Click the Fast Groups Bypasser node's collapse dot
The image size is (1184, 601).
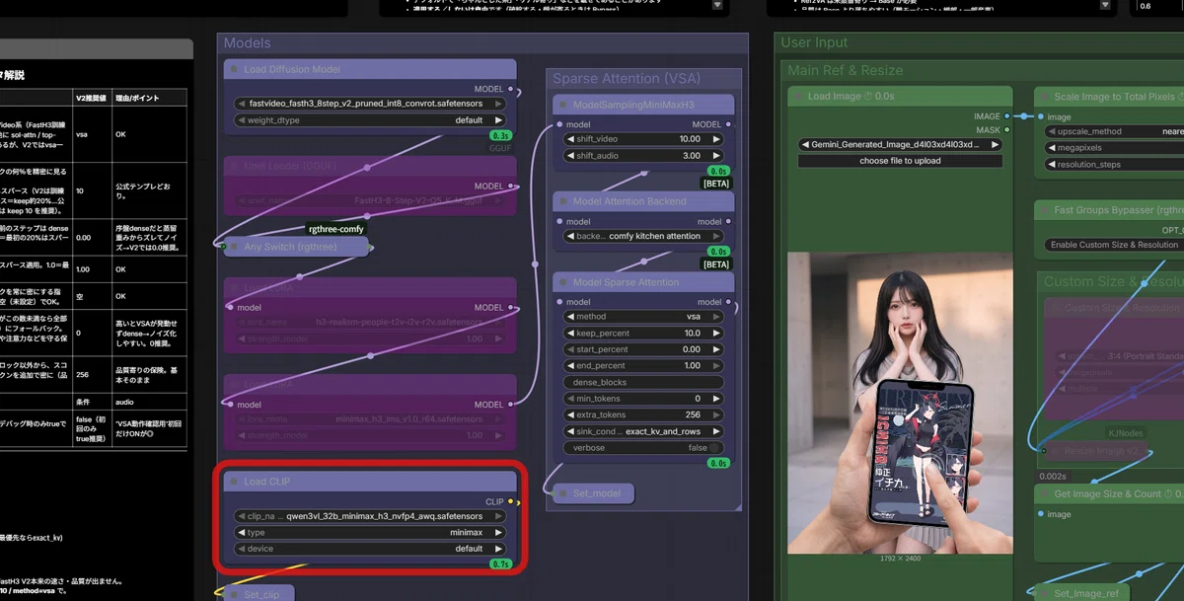pos(1045,210)
